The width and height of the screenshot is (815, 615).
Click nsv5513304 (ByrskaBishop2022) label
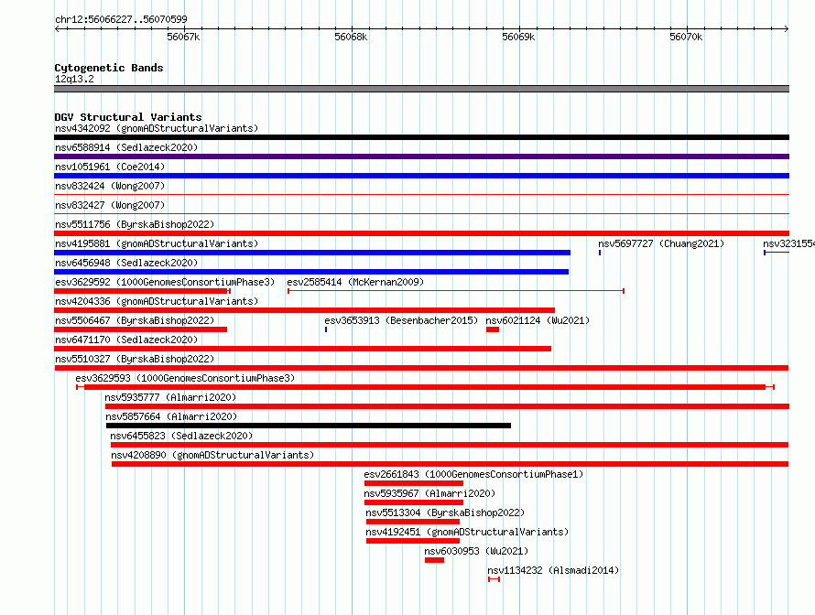445,512
